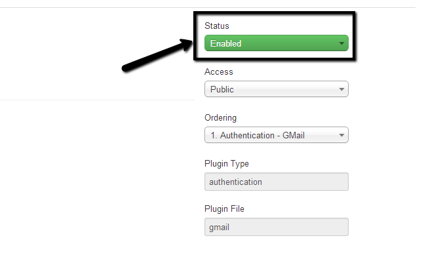Focus the Plugin Type field

[x=276, y=182]
